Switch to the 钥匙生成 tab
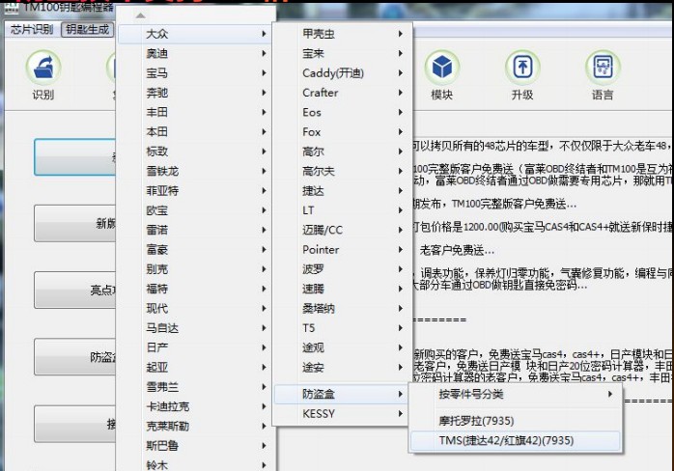 (88, 29)
